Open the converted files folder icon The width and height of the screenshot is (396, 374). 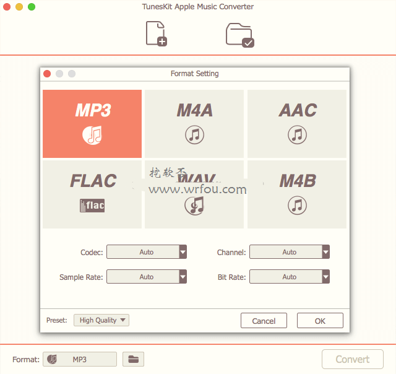(x=239, y=34)
